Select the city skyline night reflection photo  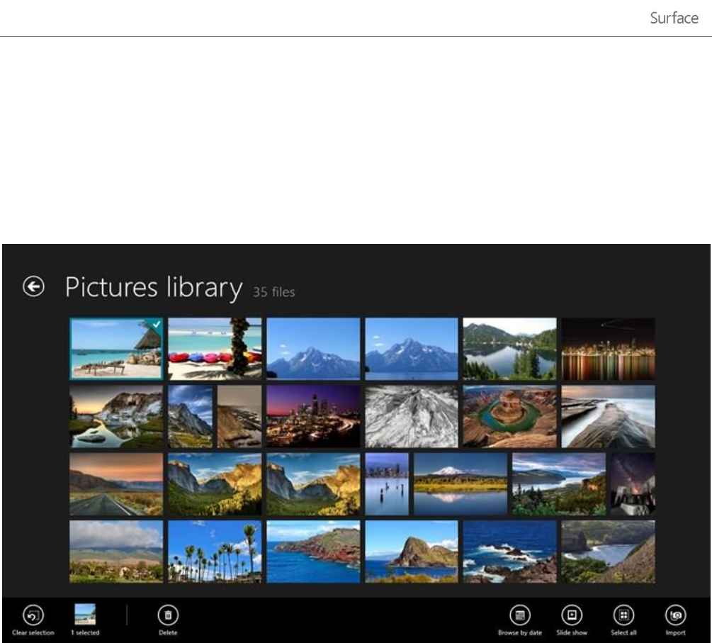click(608, 348)
